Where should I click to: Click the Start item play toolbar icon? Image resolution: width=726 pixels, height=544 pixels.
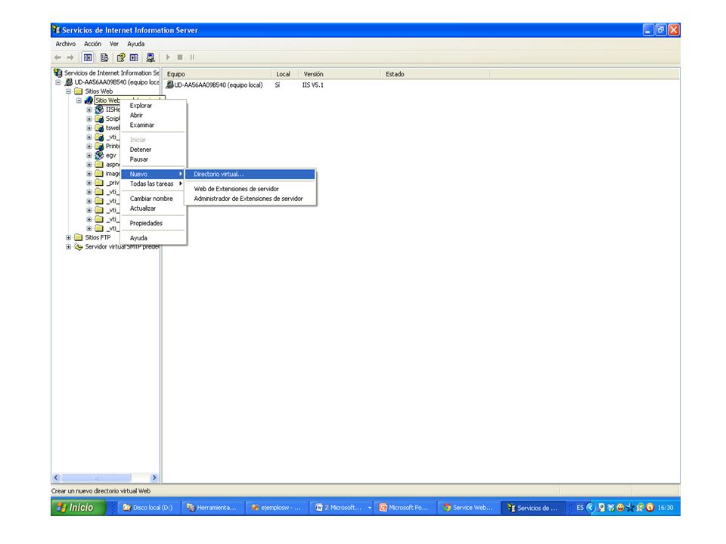click(x=168, y=57)
